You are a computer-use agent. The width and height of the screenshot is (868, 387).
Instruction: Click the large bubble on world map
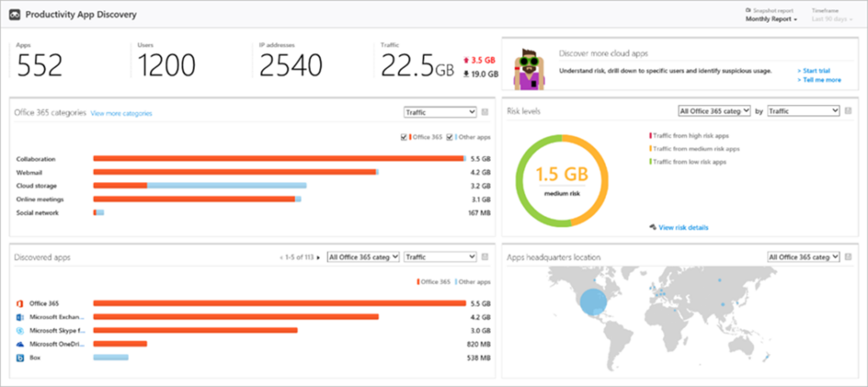(593, 304)
